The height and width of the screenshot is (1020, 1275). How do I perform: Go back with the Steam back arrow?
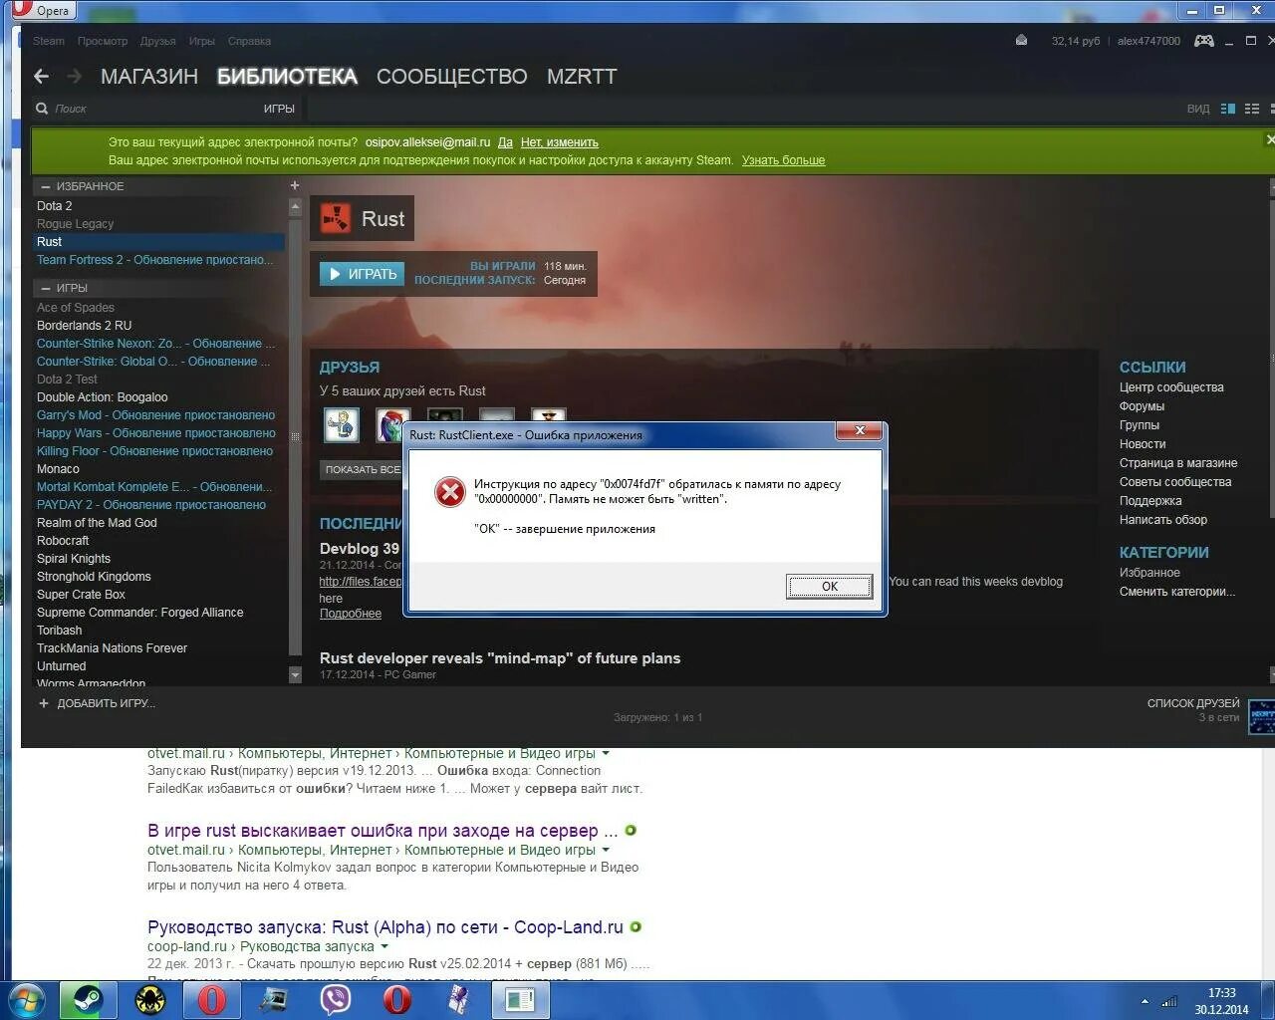click(x=41, y=76)
